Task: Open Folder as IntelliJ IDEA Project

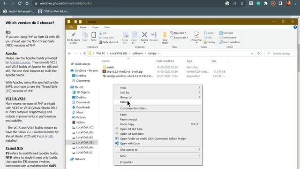Action: 158,138
